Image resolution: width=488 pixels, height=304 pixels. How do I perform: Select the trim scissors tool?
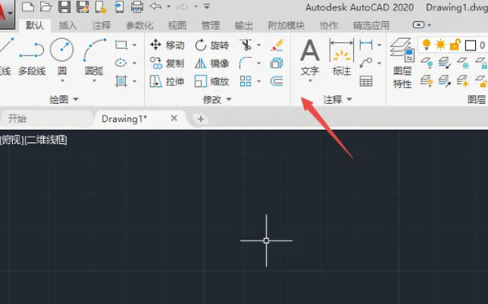pyautogui.click(x=246, y=45)
